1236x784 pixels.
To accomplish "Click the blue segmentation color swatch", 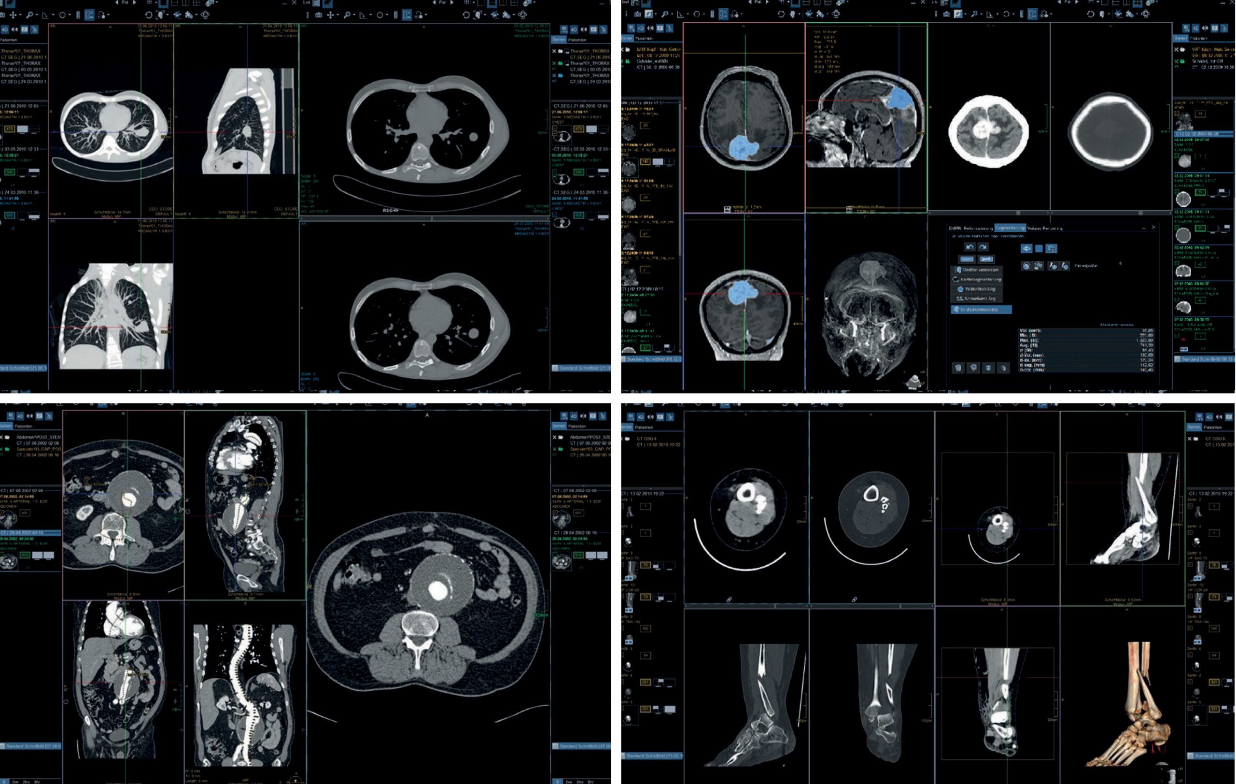I will coord(1039,248).
